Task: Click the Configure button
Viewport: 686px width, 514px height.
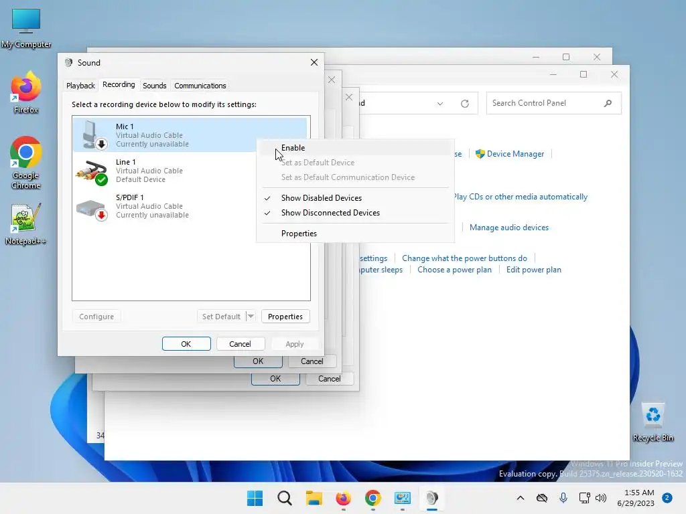Action: tap(96, 317)
